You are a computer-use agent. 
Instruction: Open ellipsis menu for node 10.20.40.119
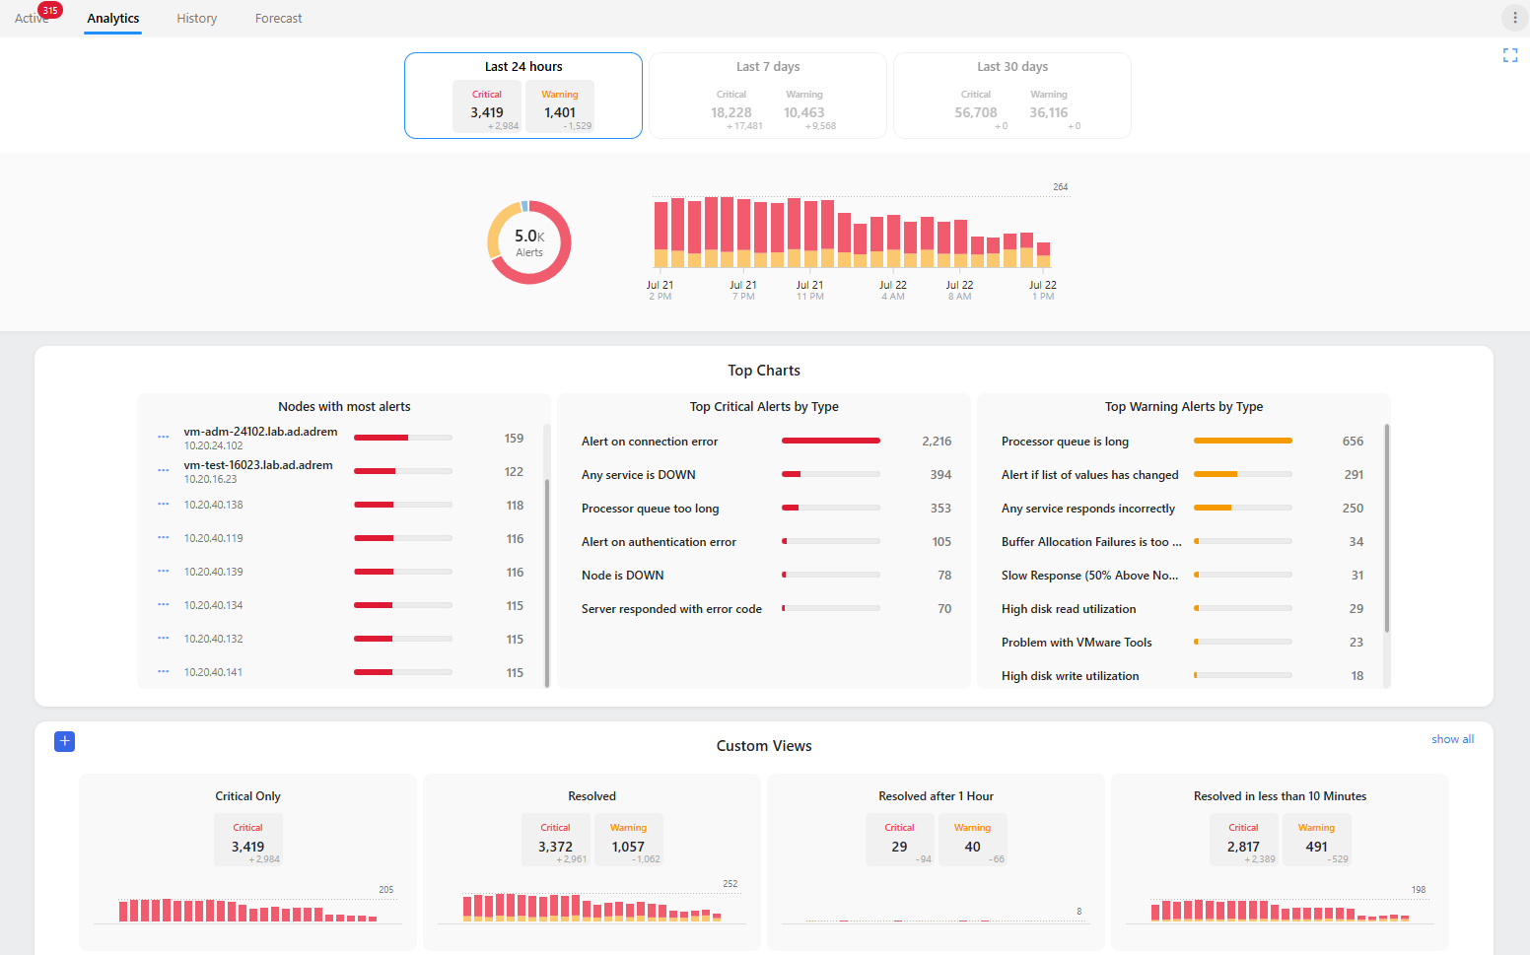pyautogui.click(x=164, y=538)
